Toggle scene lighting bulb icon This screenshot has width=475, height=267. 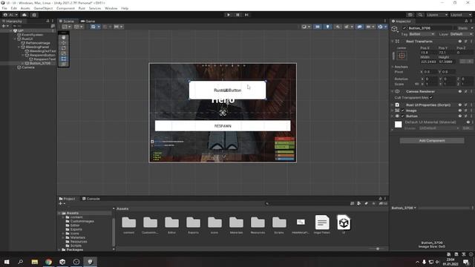point(327,27)
